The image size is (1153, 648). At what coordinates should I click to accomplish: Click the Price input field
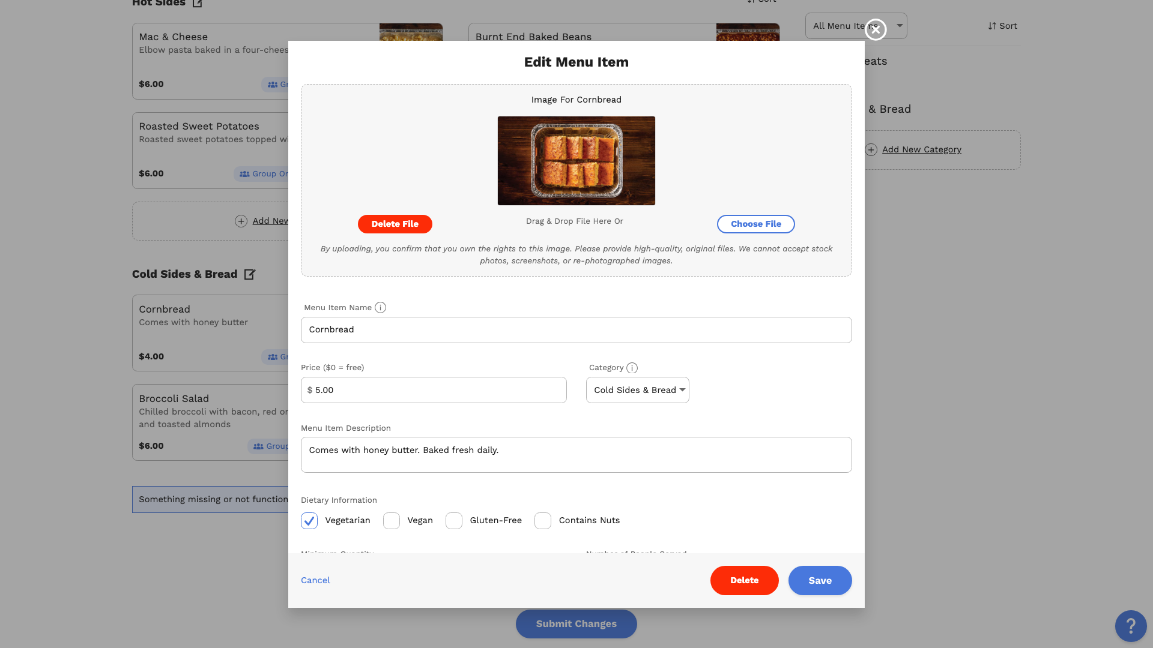[x=434, y=390]
